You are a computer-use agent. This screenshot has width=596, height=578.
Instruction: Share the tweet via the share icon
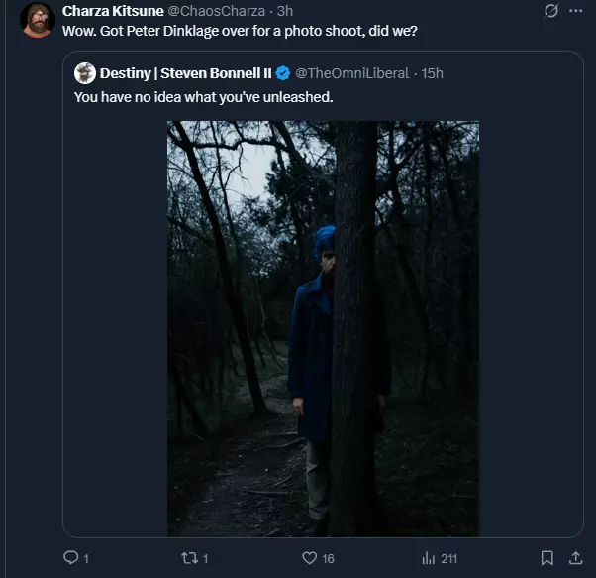point(575,558)
